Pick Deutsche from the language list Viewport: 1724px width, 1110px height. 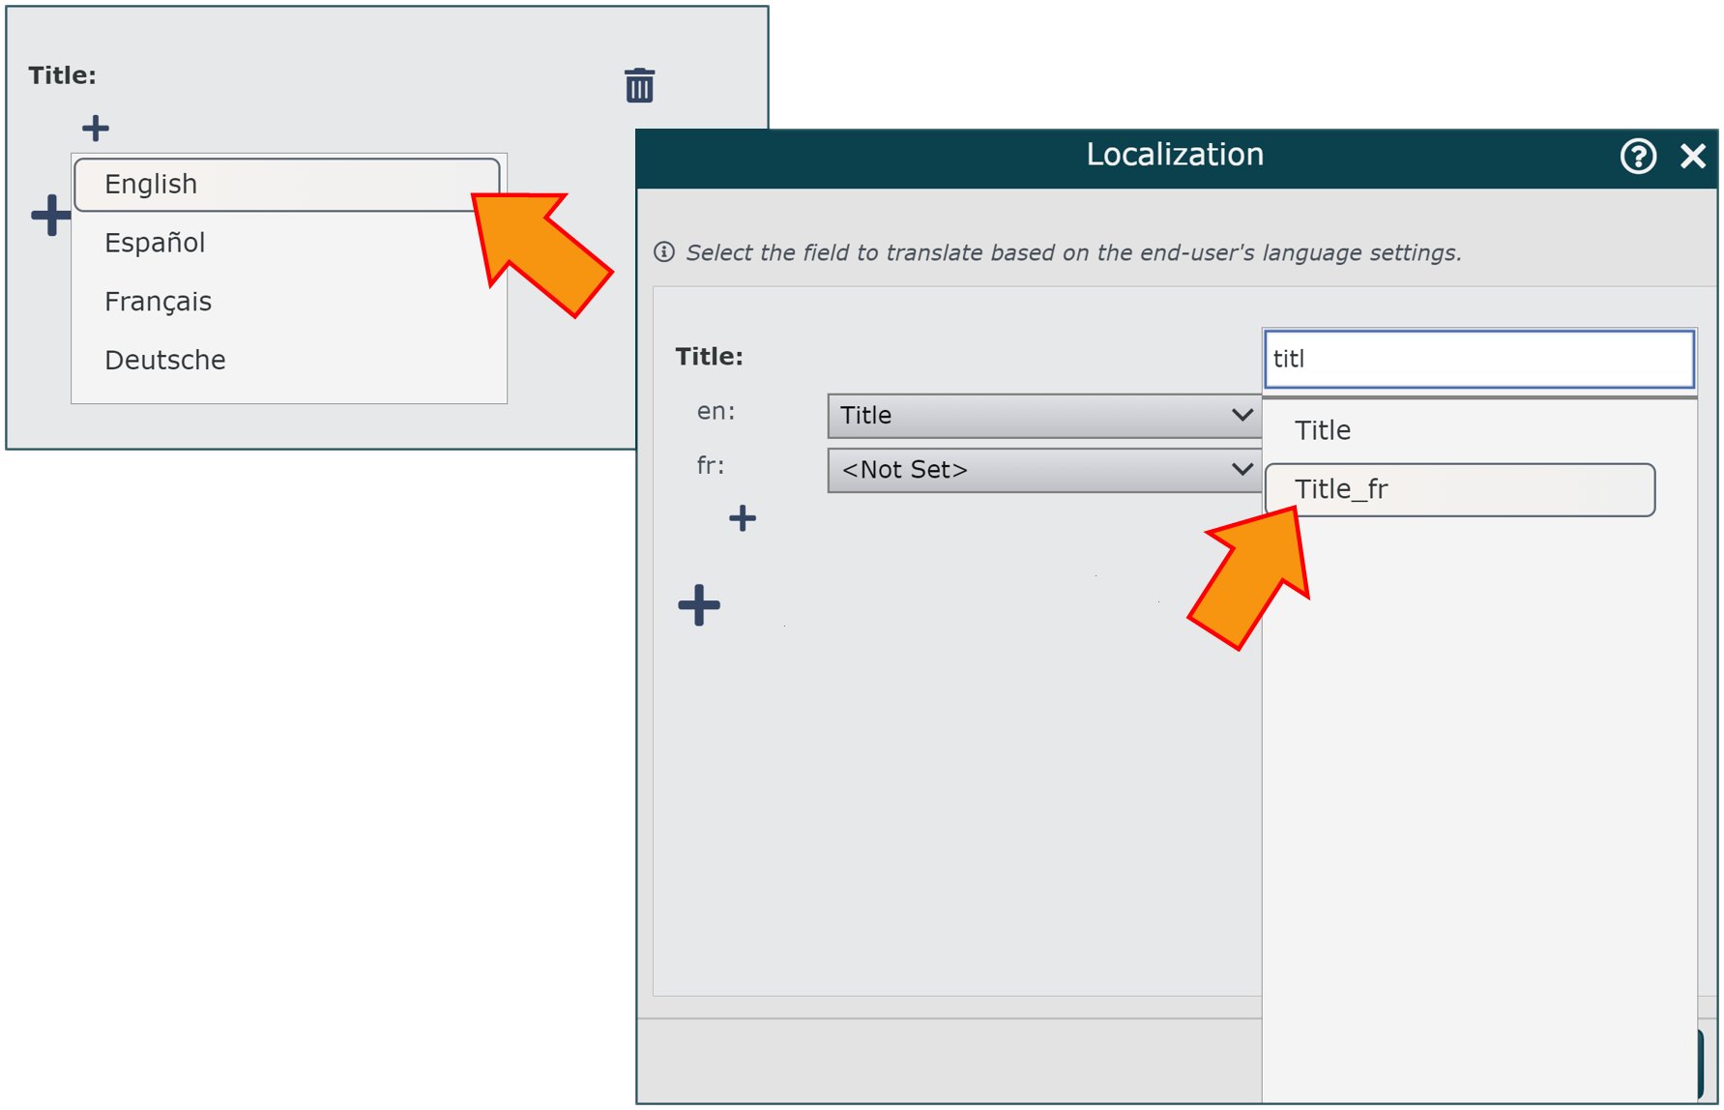[x=287, y=360]
